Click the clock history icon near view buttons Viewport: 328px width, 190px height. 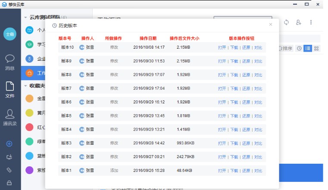coord(299,48)
